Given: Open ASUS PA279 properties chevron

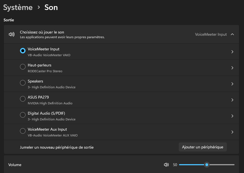Looking at the screenshot, I should coord(232,100).
